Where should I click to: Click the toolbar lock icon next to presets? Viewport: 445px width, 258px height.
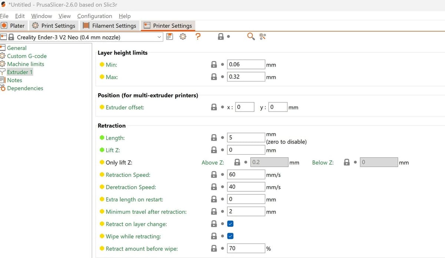(221, 36)
